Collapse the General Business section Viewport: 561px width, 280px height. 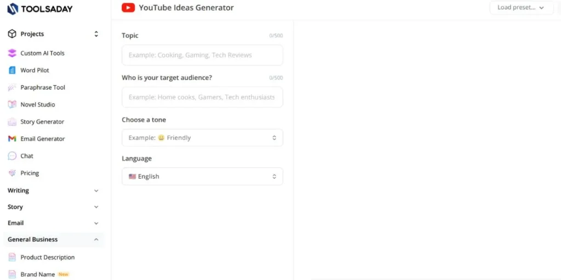(96, 240)
